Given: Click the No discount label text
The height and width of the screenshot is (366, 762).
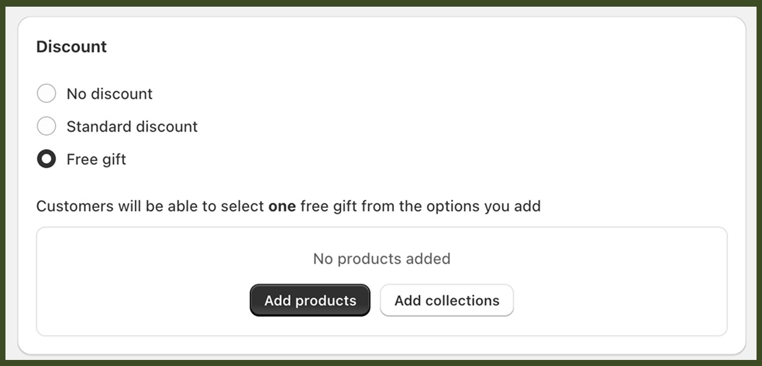Looking at the screenshot, I should pos(109,93).
